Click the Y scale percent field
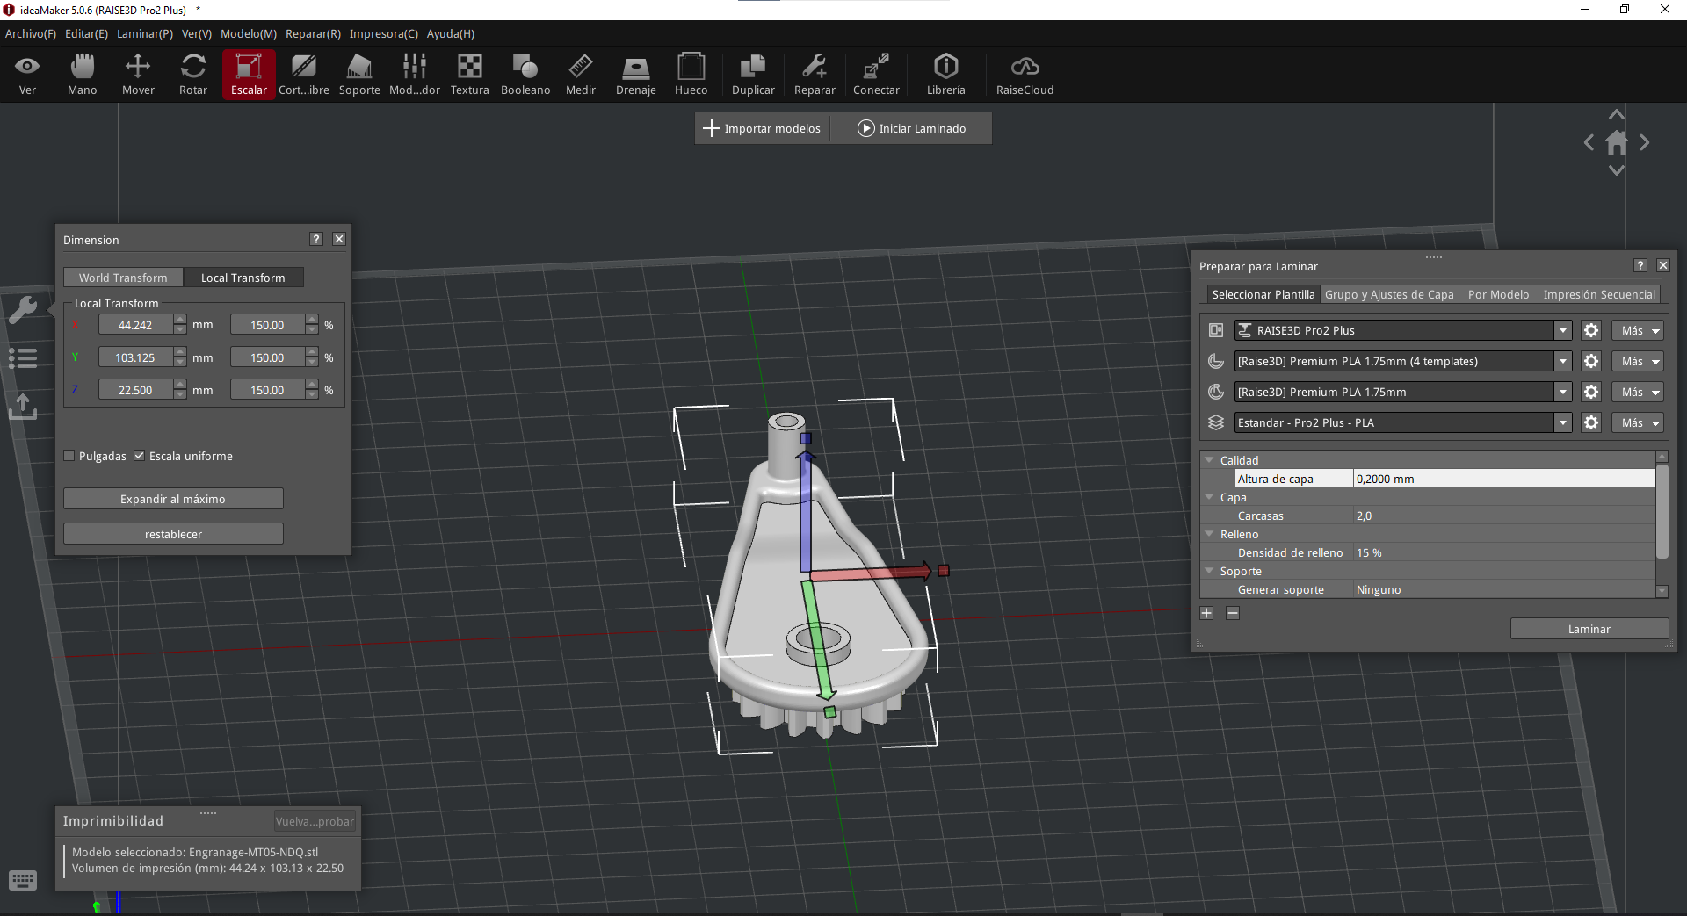 (x=267, y=357)
